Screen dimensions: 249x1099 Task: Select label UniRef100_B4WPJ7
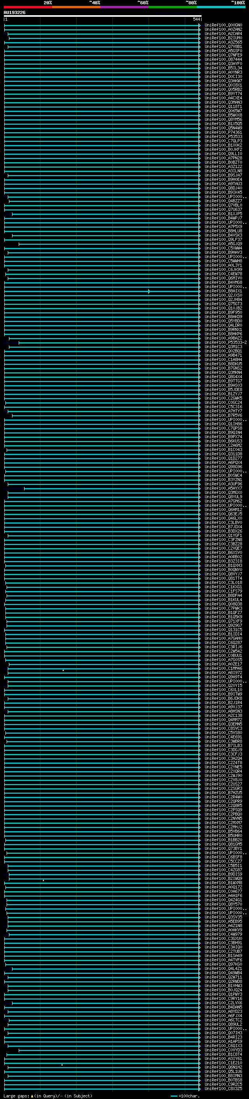[223, 218]
